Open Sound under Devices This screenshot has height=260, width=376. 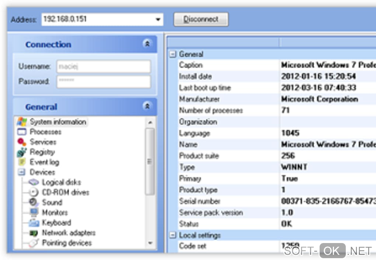[x=52, y=202]
